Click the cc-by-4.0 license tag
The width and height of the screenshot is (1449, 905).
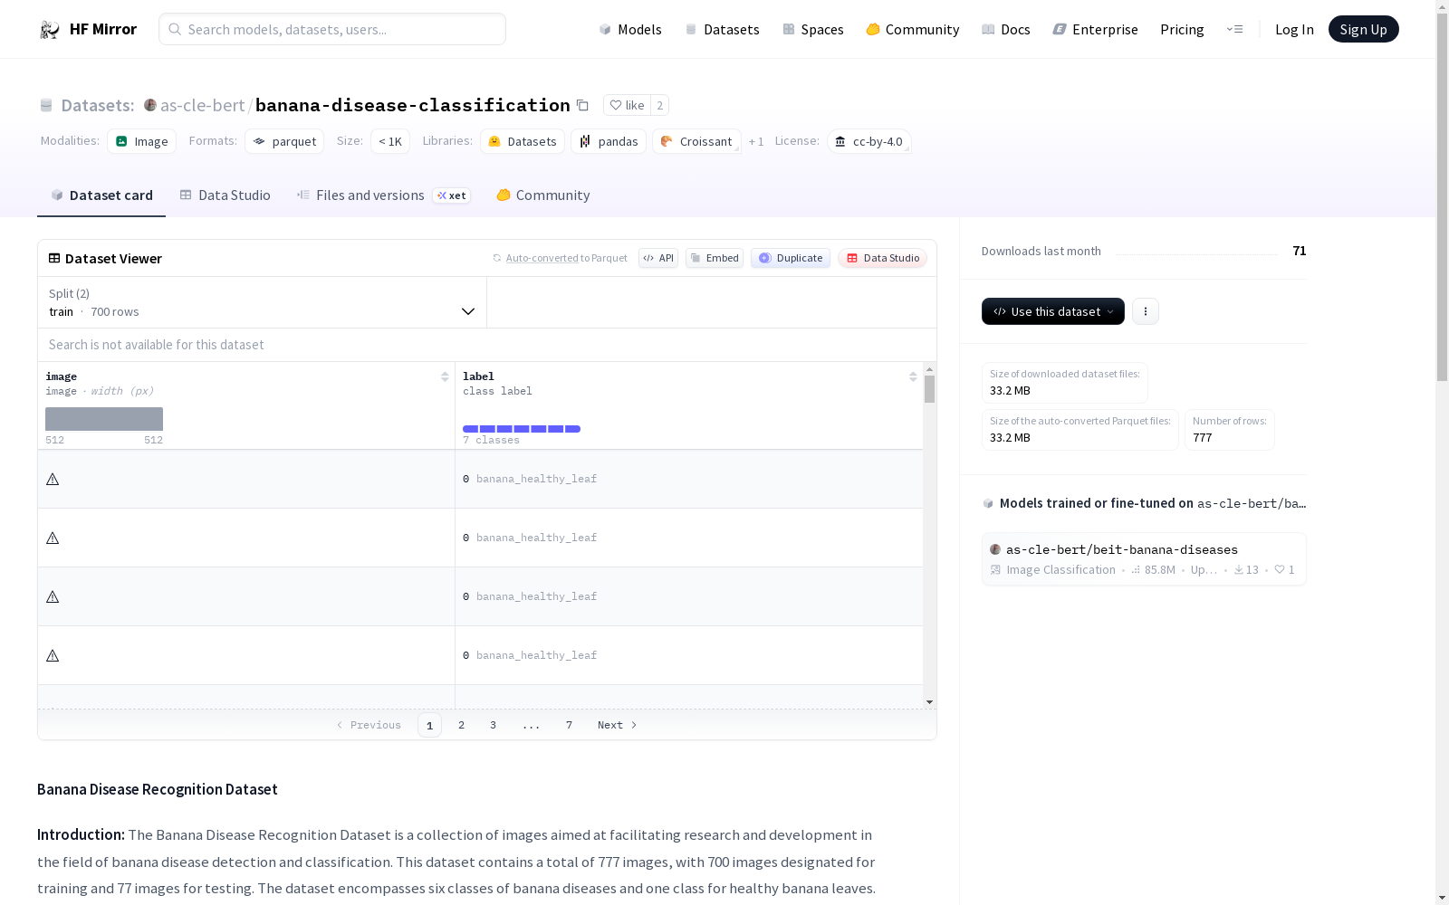click(x=869, y=141)
